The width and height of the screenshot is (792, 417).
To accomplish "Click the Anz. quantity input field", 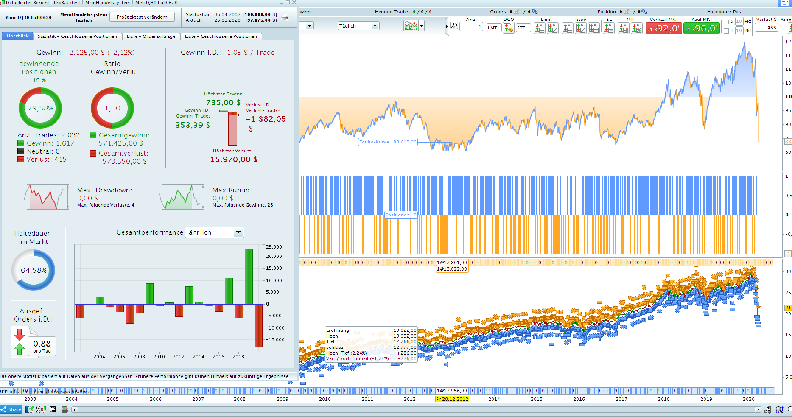I will pyautogui.click(x=471, y=27).
